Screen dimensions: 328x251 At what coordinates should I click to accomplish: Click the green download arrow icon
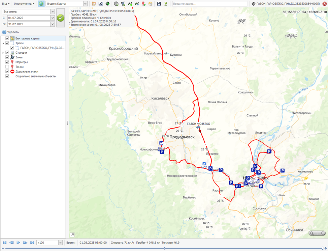coord(166,4)
